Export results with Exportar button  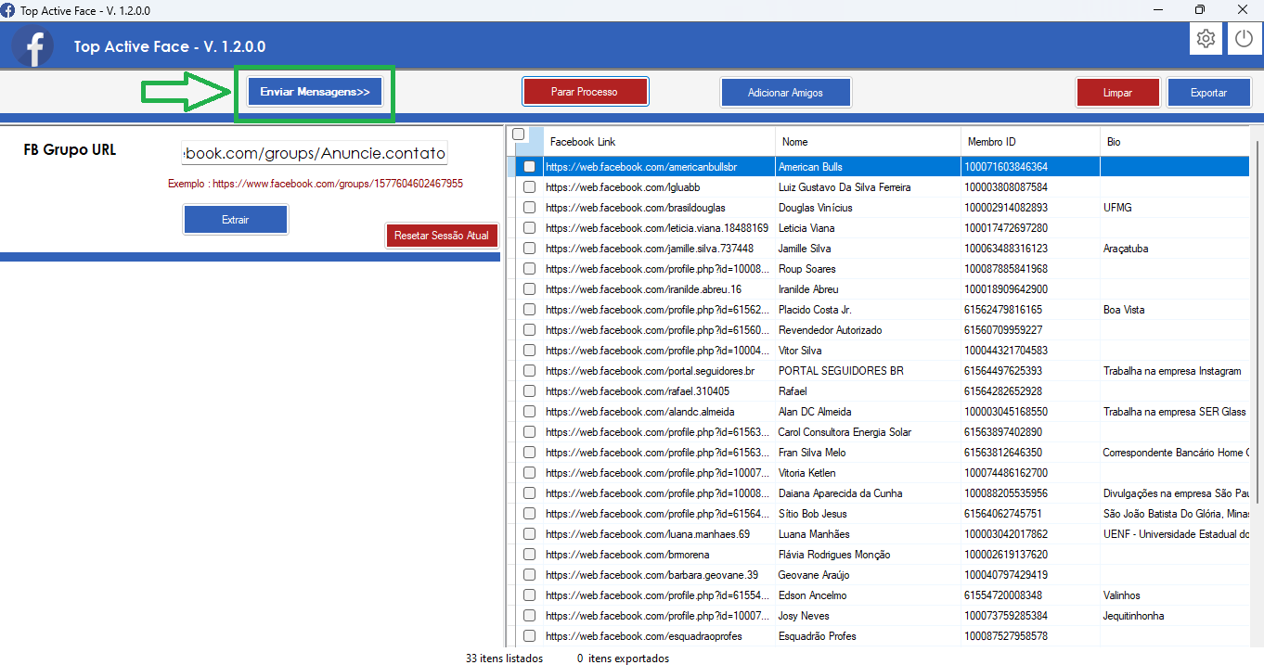click(x=1208, y=92)
